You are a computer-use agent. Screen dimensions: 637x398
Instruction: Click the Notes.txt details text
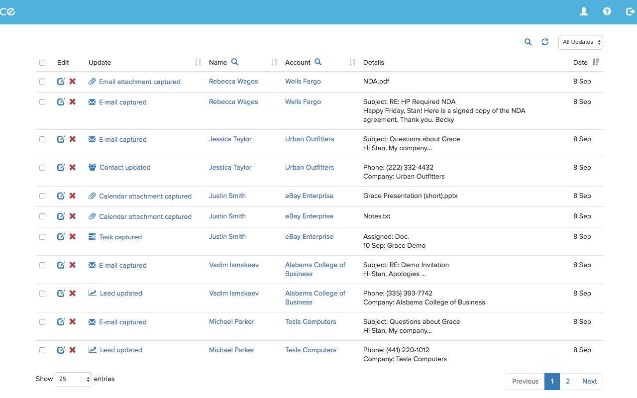377,216
